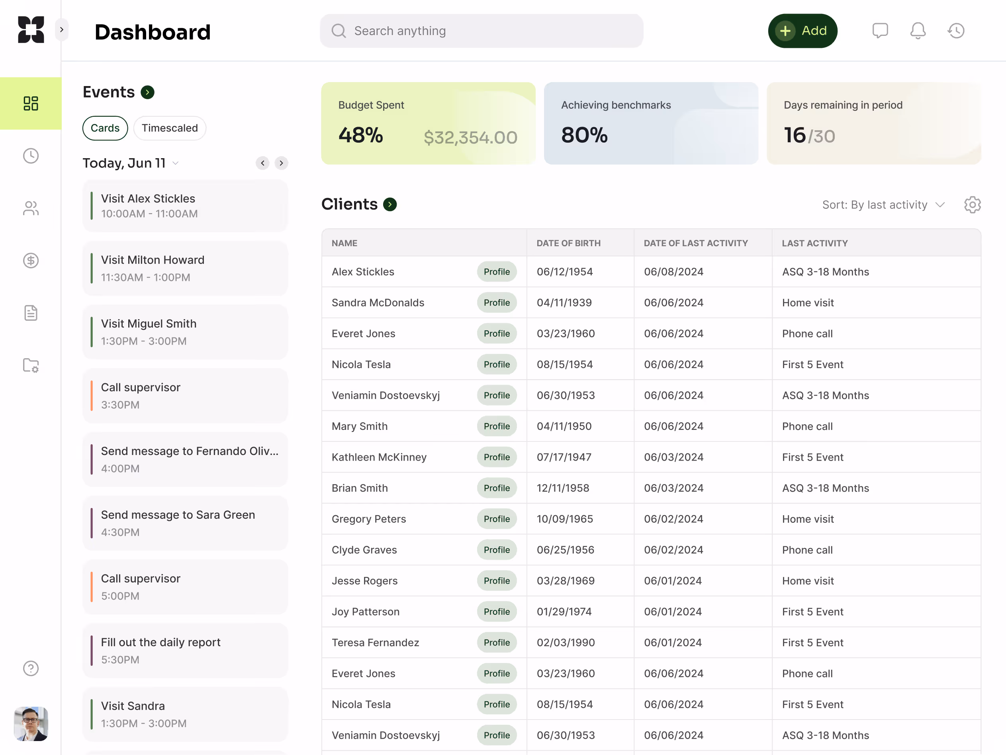Open the Sort: By last activity dropdown

tap(883, 205)
